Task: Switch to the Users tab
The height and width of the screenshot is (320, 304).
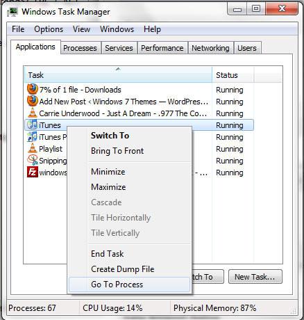Action: click(x=247, y=48)
